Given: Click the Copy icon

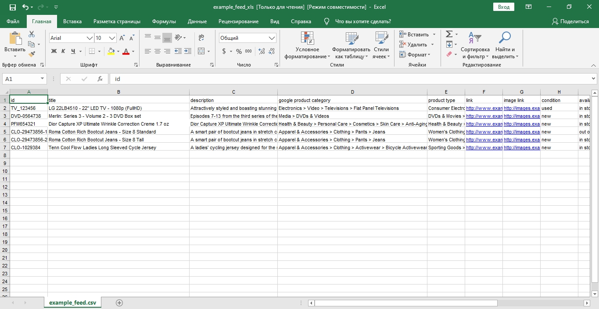Looking at the screenshot, I should [x=31, y=44].
